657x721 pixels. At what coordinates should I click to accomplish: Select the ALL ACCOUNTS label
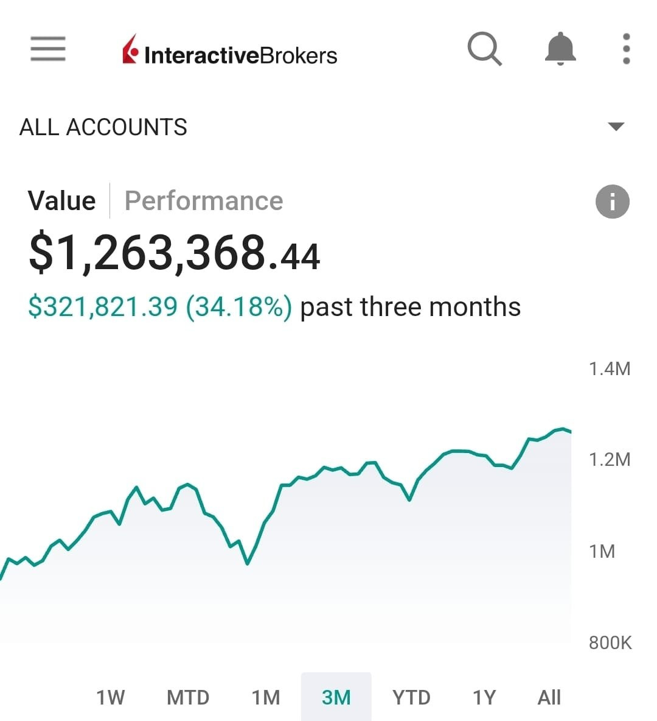pyautogui.click(x=103, y=127)
